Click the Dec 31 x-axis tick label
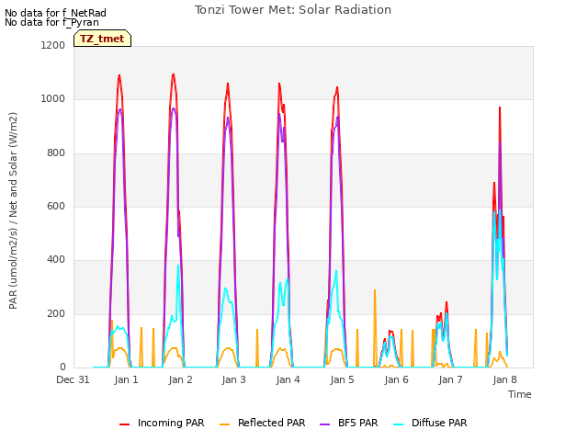588x441 pixels. click(73, 379)
